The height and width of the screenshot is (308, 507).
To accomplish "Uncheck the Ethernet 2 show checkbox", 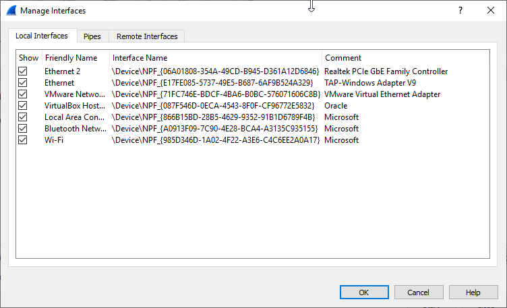I will [x=23, y=71].
